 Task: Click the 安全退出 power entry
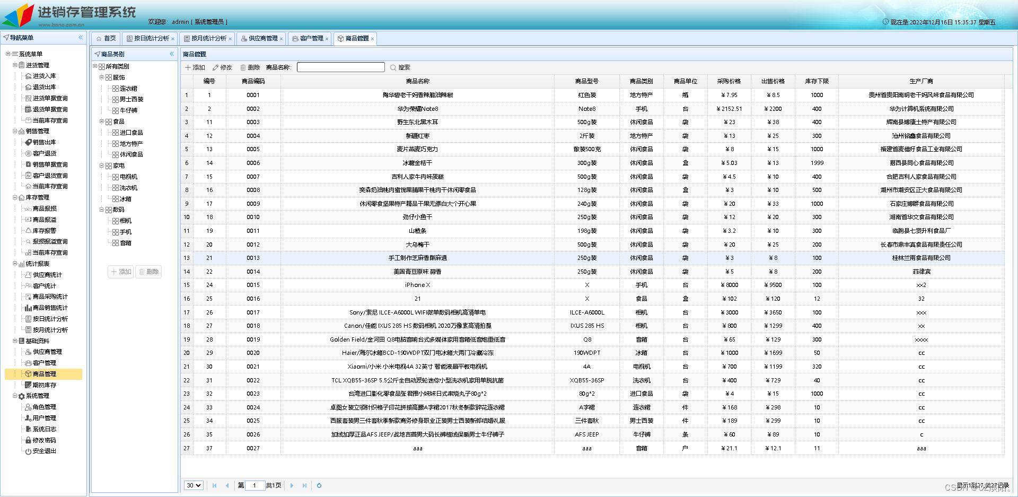[44, 451]
